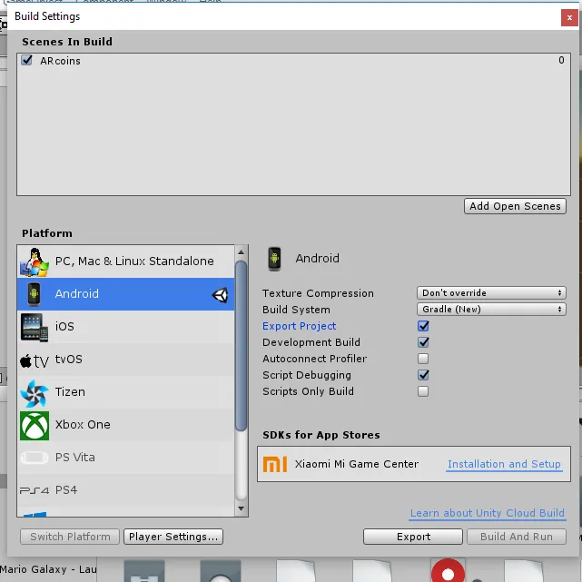The height and width of the screenshot is (582, 582).
Task: Click the ARcoins scene name
Action: (60, 61)
